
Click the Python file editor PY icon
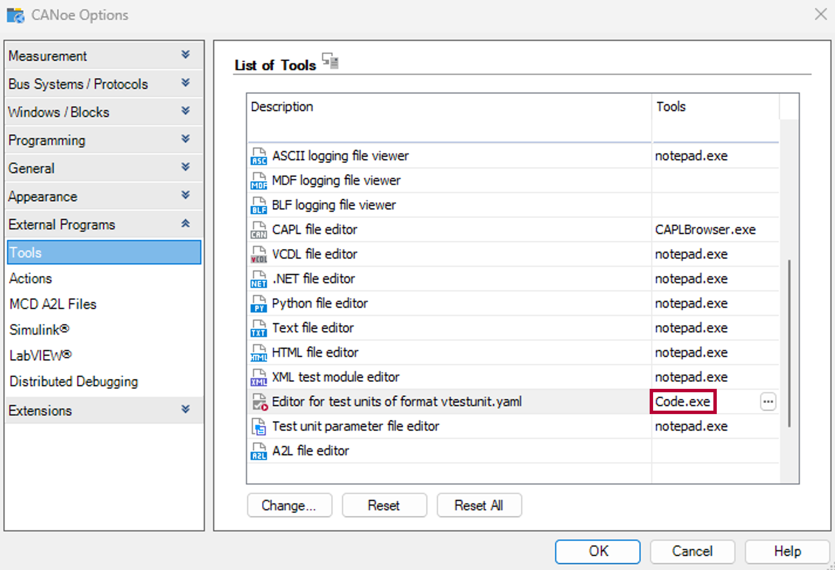pos(258,303)
